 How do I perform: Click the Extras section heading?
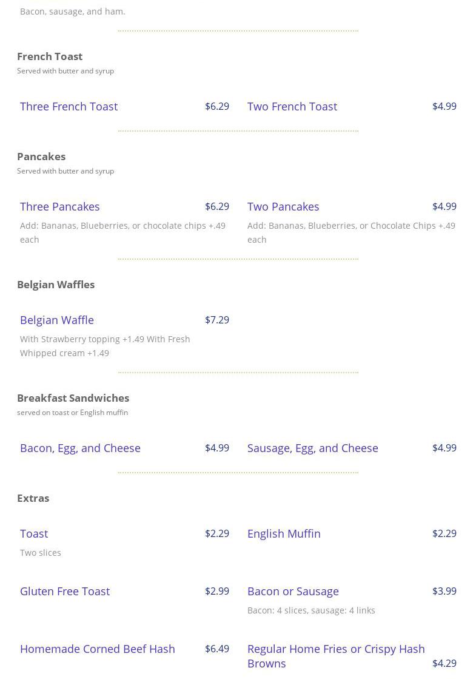pyautogui.click(x=33, y=498)
